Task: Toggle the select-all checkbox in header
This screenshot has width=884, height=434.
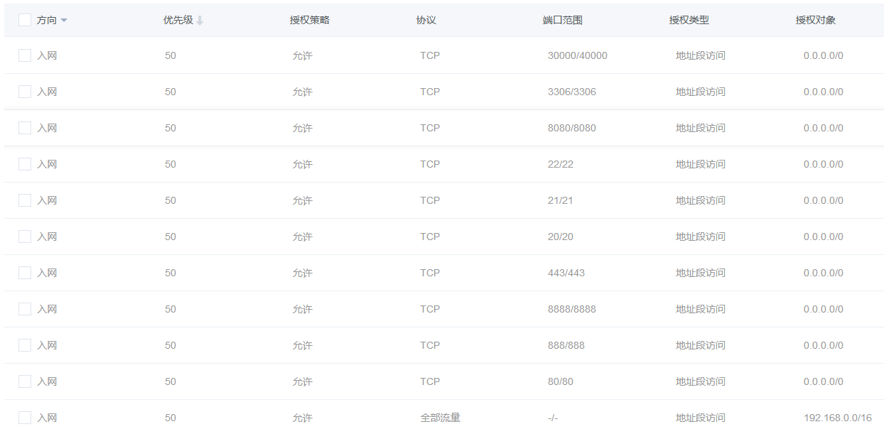Action: click(25, 20)
